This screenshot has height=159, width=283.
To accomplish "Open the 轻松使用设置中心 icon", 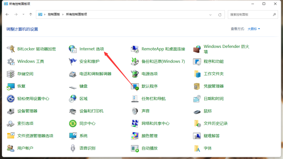I will 11,99.
